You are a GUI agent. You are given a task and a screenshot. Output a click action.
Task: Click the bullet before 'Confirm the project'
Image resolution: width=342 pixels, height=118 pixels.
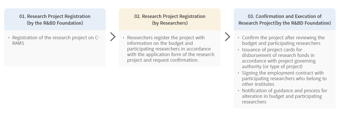coord(239,38)
